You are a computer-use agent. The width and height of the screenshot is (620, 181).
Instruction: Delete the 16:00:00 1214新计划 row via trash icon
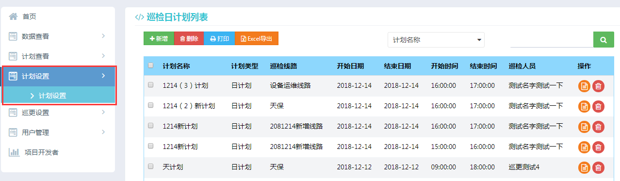click(x=598, y=127)
